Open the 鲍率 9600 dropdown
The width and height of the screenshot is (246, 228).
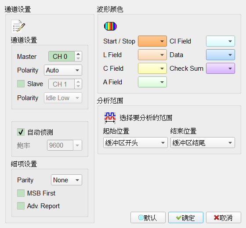[65, 145]
